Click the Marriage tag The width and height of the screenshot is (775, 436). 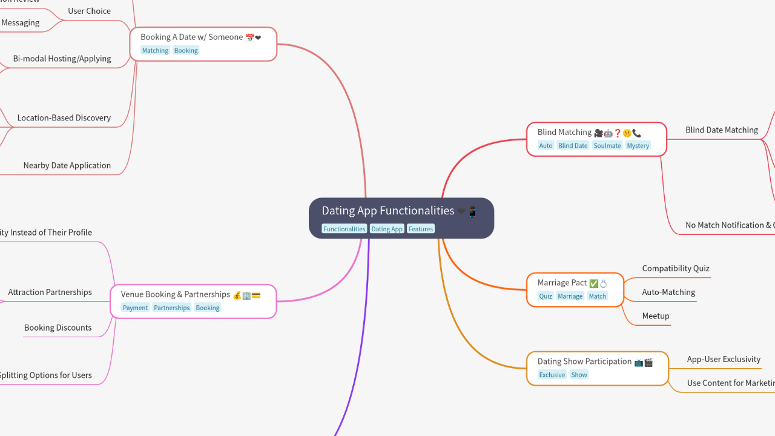[x=570, y=296]
